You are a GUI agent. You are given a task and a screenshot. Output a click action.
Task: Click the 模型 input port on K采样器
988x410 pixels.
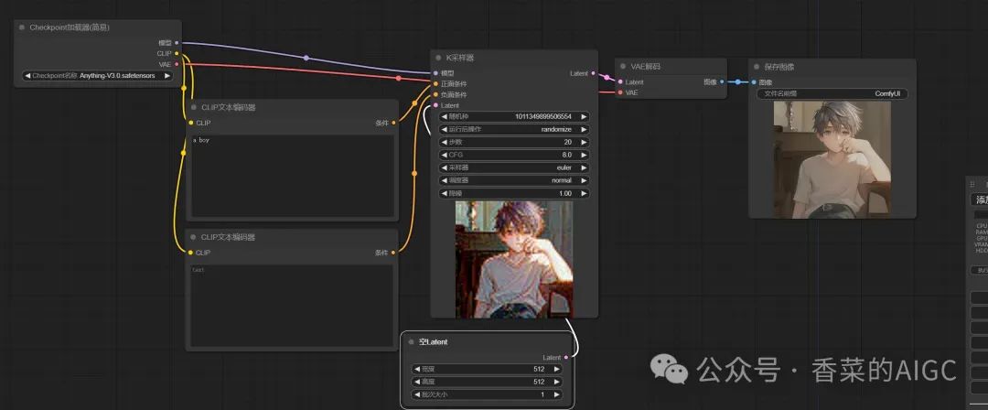click(x=435, y=73)
